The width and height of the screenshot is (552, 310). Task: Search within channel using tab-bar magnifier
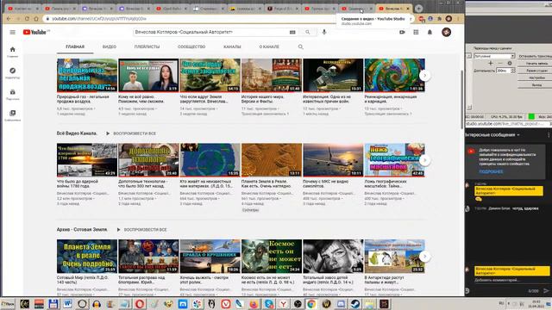point(301,46)
